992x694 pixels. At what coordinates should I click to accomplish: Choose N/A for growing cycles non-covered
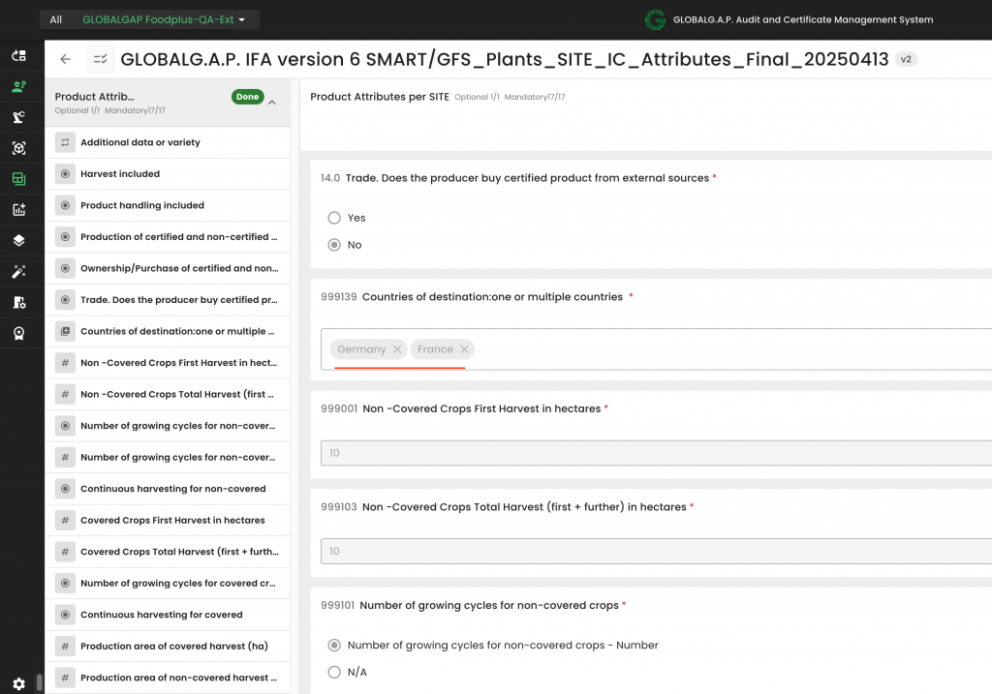point(334,672)
